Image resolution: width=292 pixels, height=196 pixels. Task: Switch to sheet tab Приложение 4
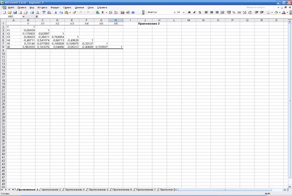pyautogui.click(x=75, y=189)
